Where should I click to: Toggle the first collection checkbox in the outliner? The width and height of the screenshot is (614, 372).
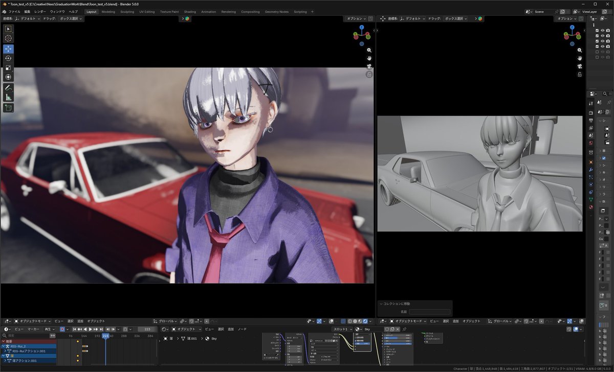click(x=597, y=31)
